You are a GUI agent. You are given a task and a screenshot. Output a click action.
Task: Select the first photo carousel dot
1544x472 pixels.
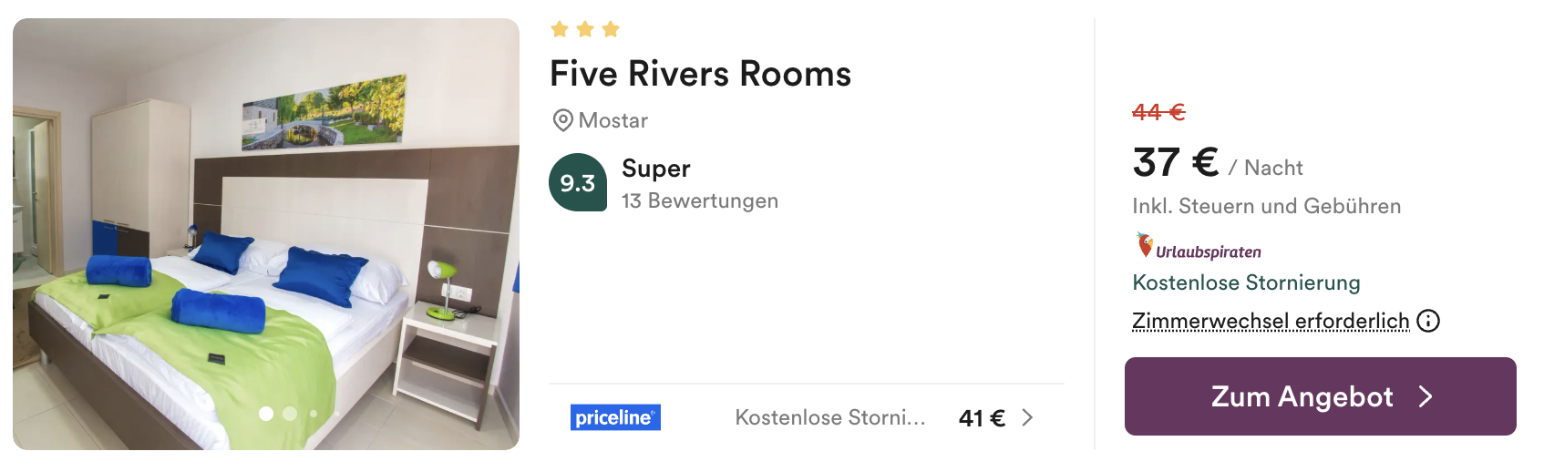[266, 414]
